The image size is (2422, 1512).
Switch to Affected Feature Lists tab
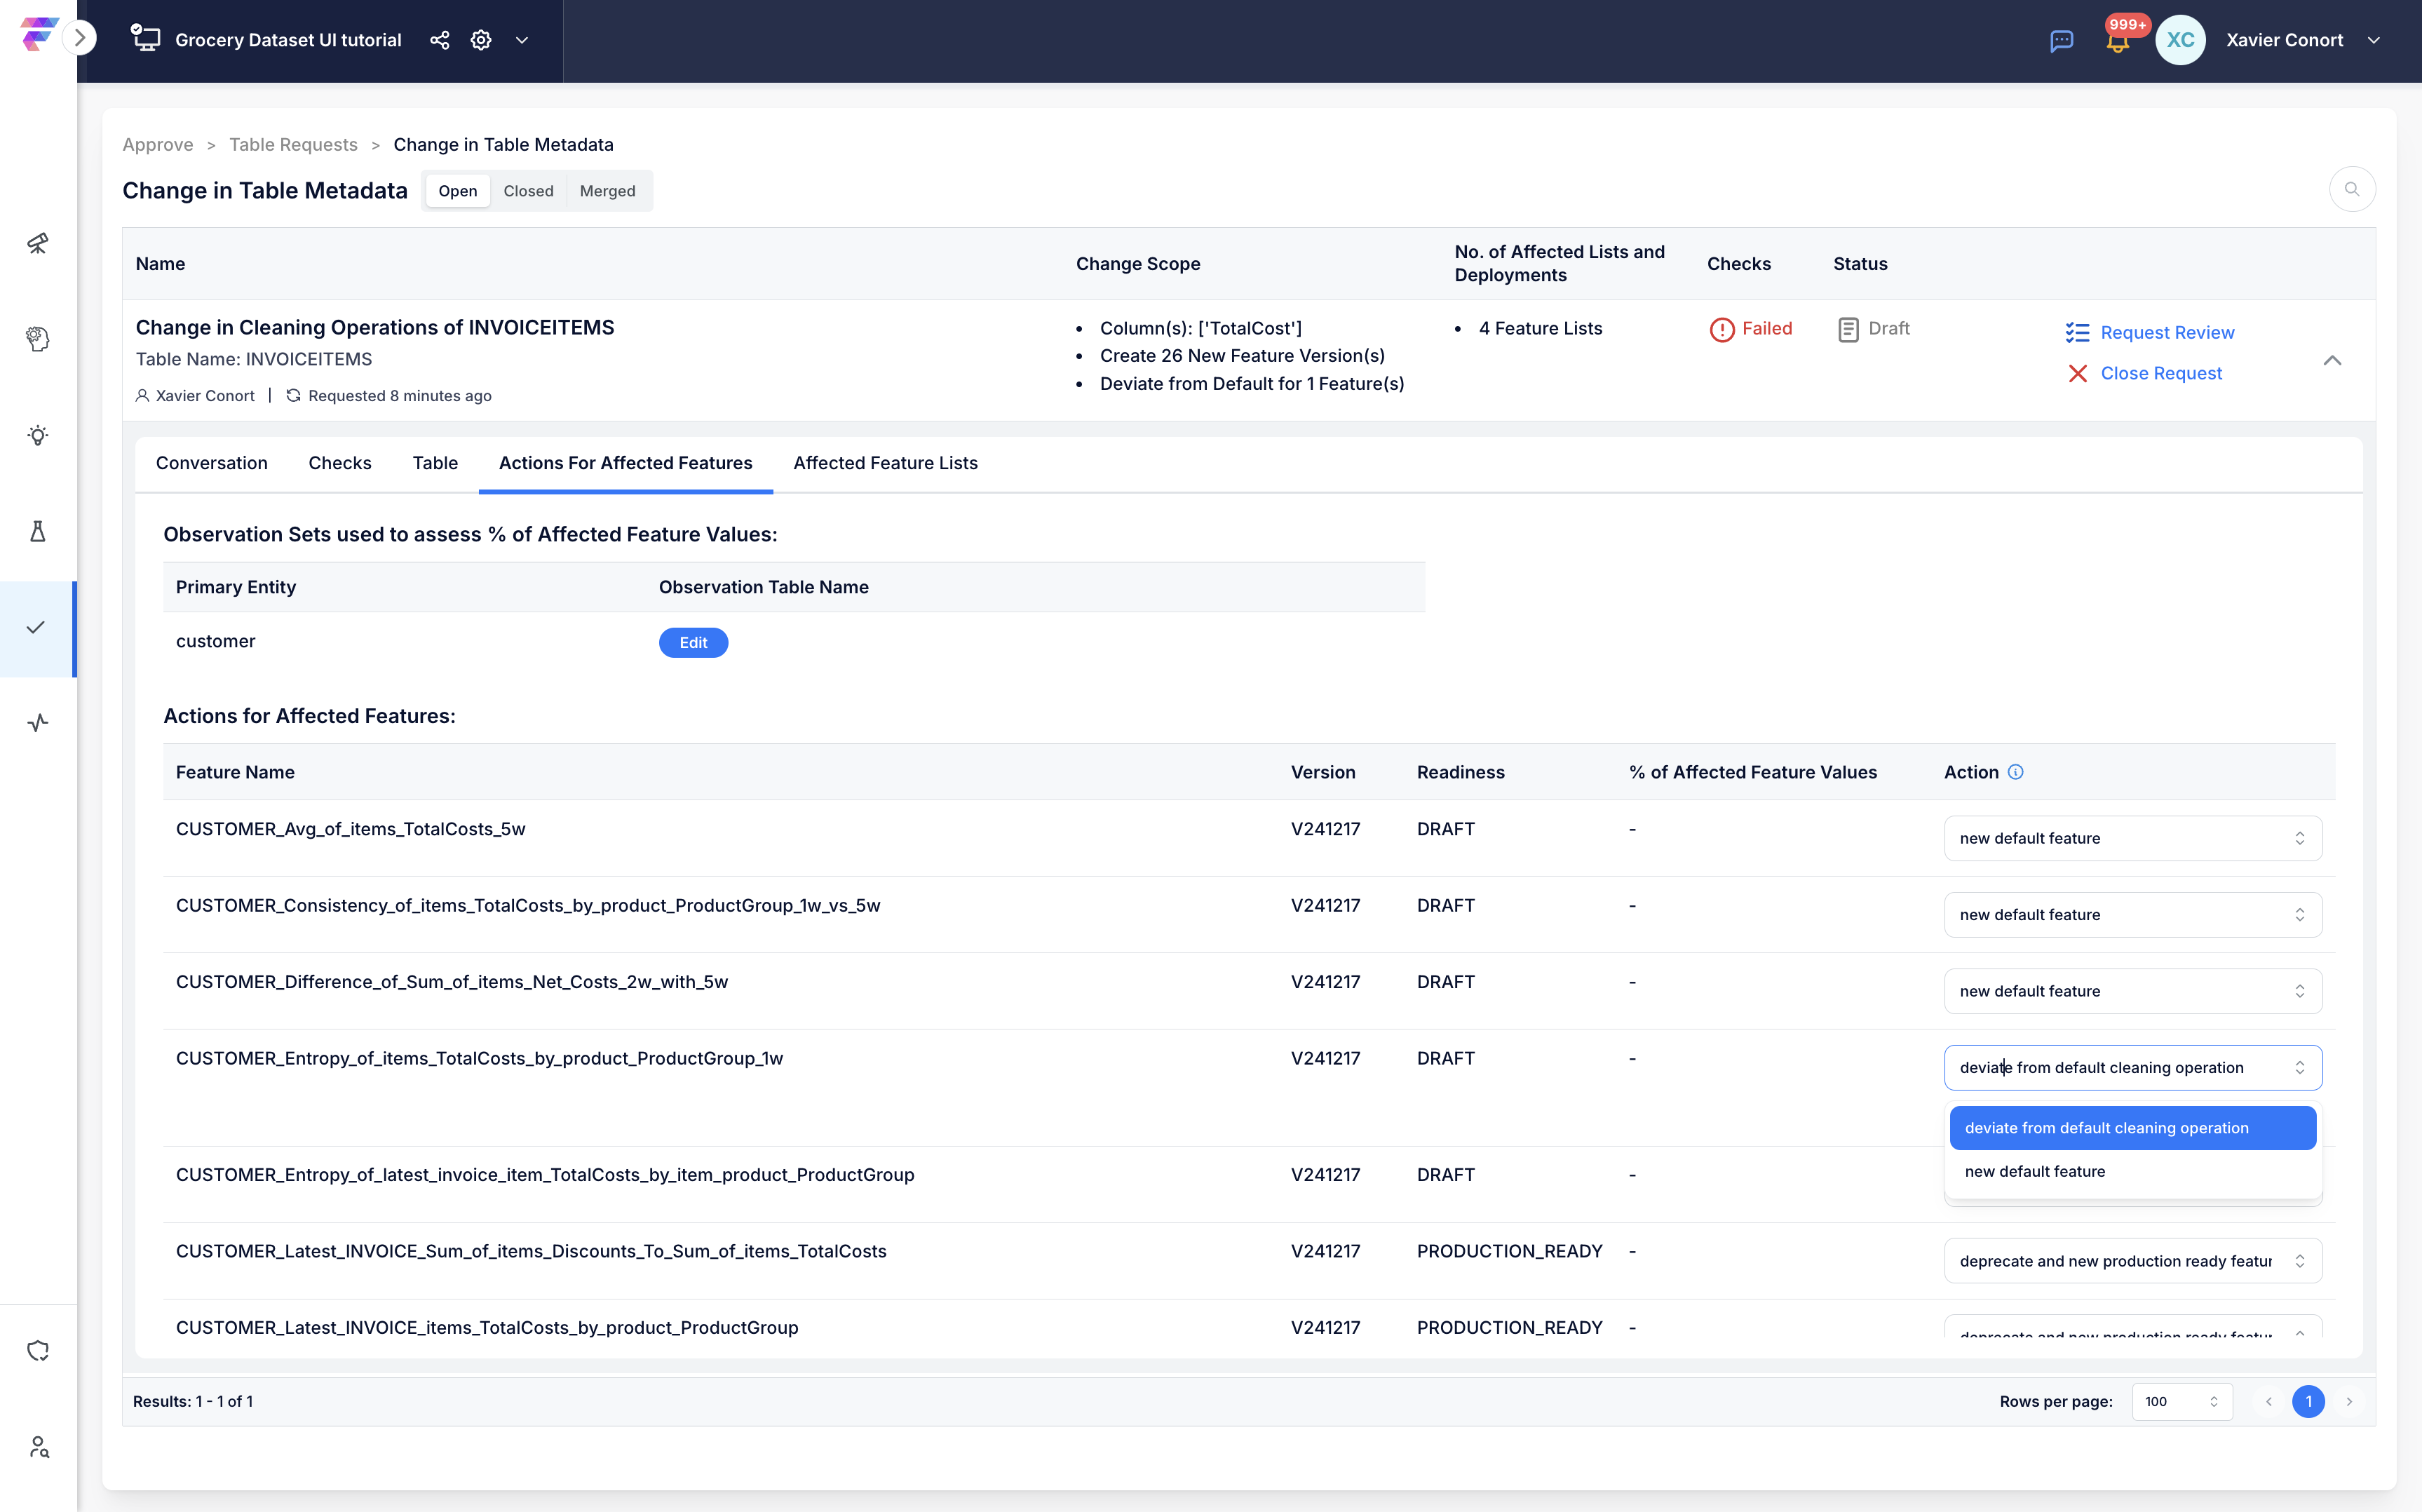pos(886,463)
